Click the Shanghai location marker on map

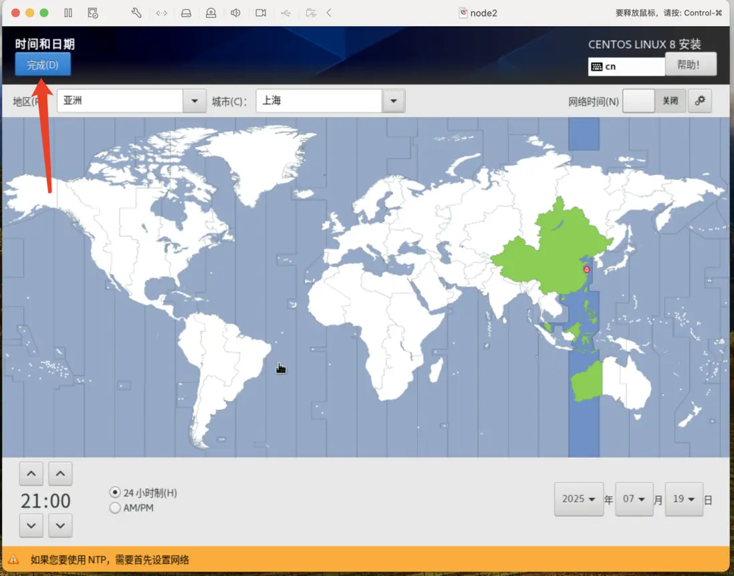pyautogui.click(x=586, y=269)
